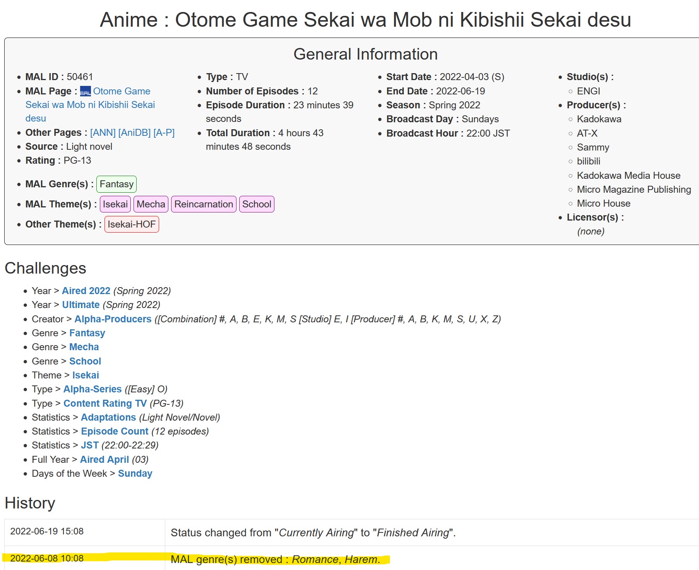The height and width of the screenshot is (570, 699).
Task: Open the Alpha-Producers challenge link
Action: 113,319
